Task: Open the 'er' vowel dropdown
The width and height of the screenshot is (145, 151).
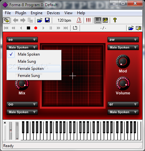Action: coord(123,104)
